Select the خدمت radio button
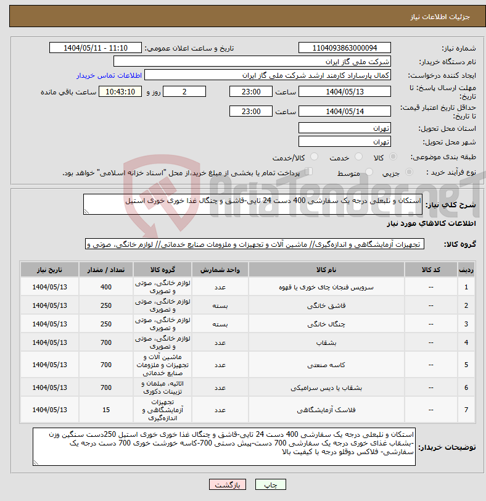 coord(358,157)
